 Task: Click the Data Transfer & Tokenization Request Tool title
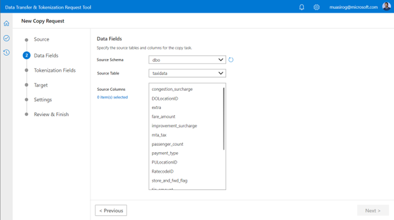pos(48,7)
